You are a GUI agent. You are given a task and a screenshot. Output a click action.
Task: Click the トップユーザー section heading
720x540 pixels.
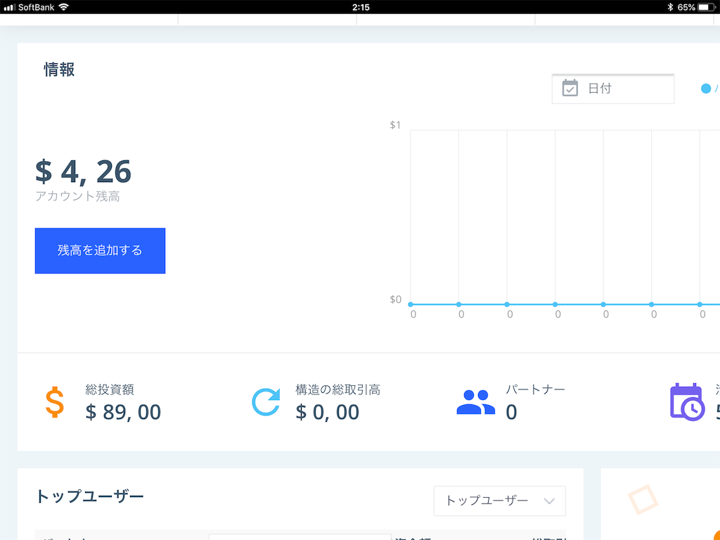point(89,496)
